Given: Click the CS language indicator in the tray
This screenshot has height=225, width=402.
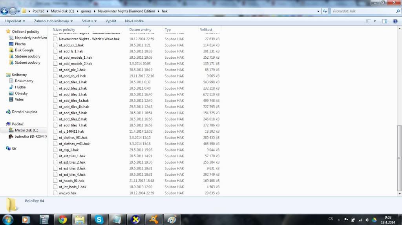Looking at the screenshot, I should (331, 219).
